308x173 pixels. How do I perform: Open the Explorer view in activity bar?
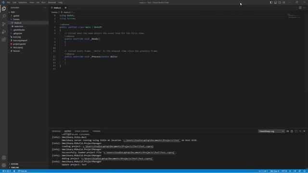pyautogui.click(x=4, y=9)
